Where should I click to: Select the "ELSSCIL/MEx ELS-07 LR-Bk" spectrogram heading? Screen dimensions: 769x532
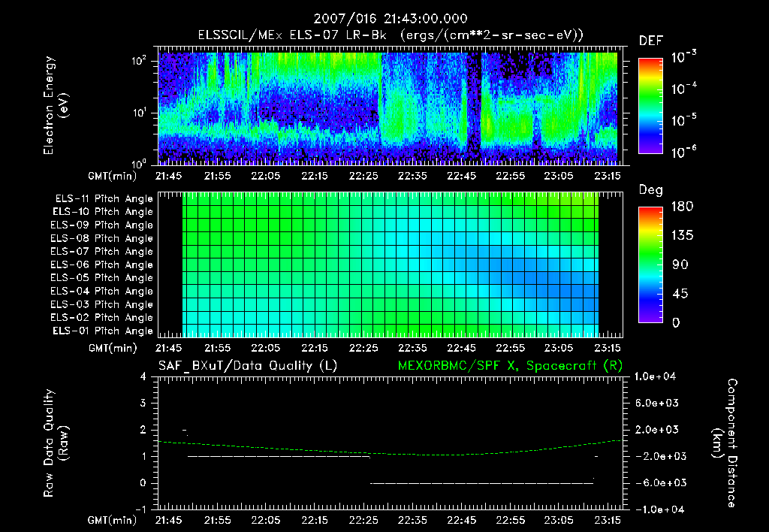tap(292, 35)
